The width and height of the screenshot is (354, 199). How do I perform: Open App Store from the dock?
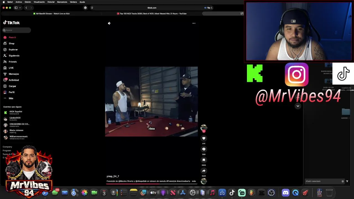[183, 193]
